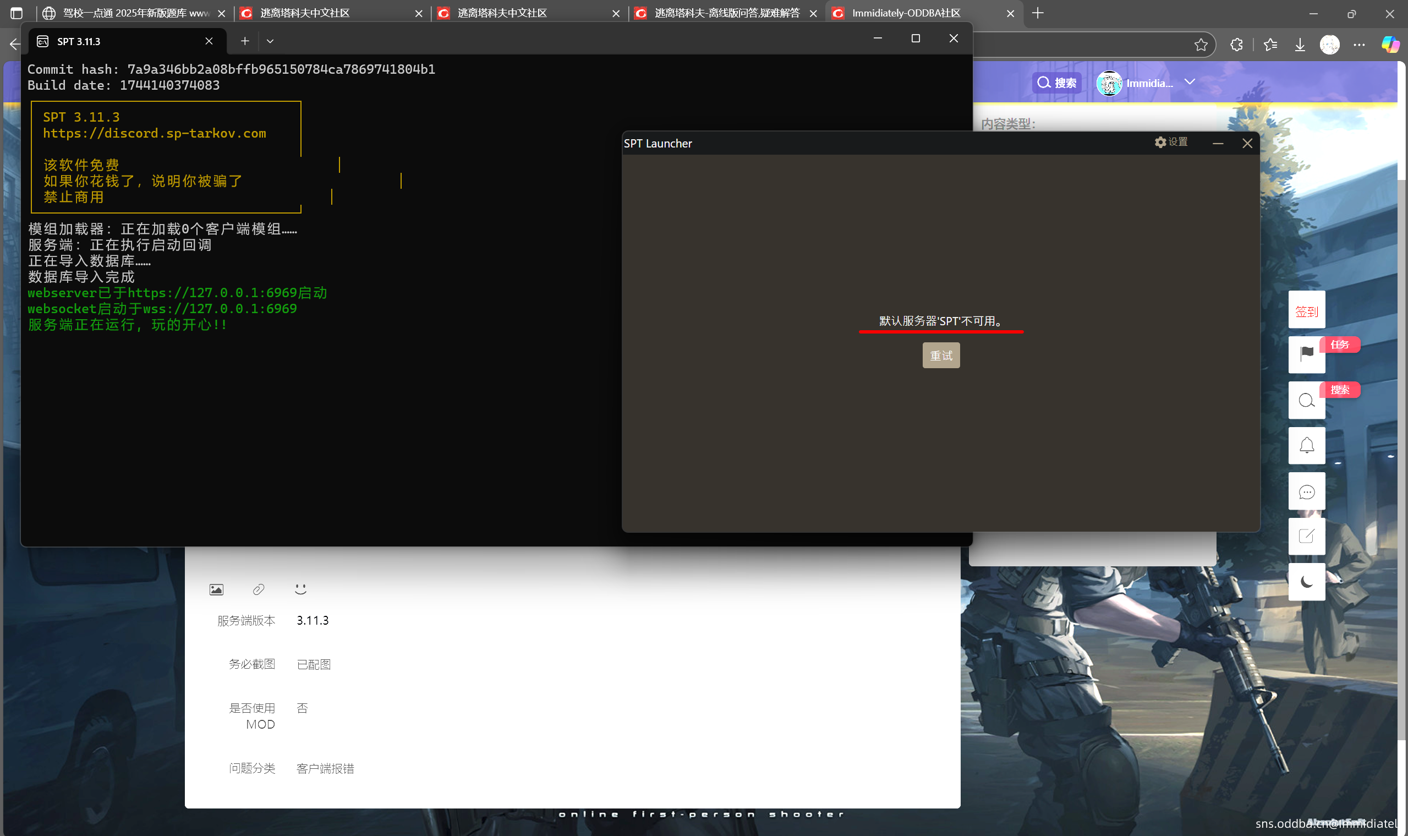The image size is (1408, 836).
Task: Click the webpage vertical scrollbar
Action: pos(1402,459)
